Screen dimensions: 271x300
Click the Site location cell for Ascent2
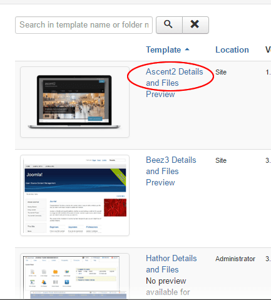click(221, 72)
